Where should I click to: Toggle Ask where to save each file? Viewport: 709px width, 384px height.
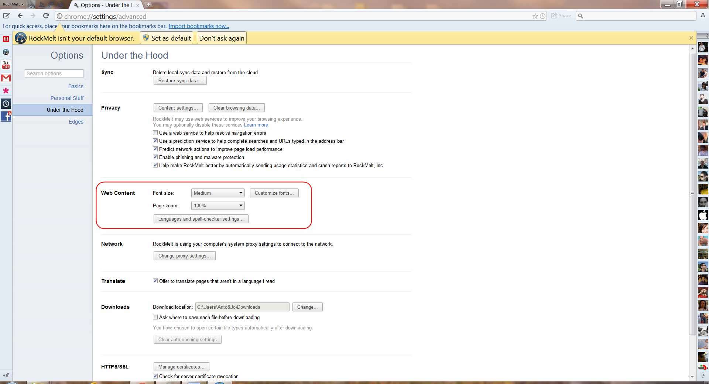pos(155,317)
